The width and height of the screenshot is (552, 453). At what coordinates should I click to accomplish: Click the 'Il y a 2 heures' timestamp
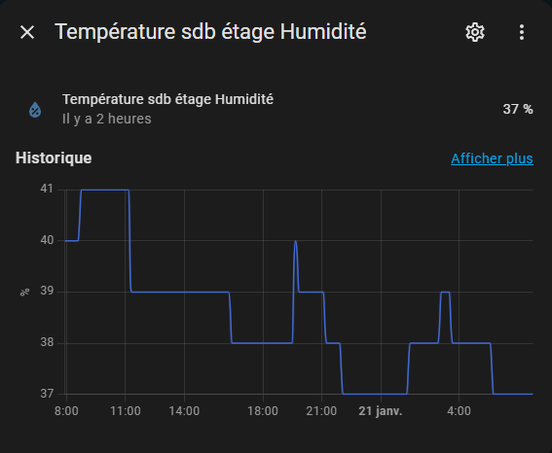coord(107,119)
